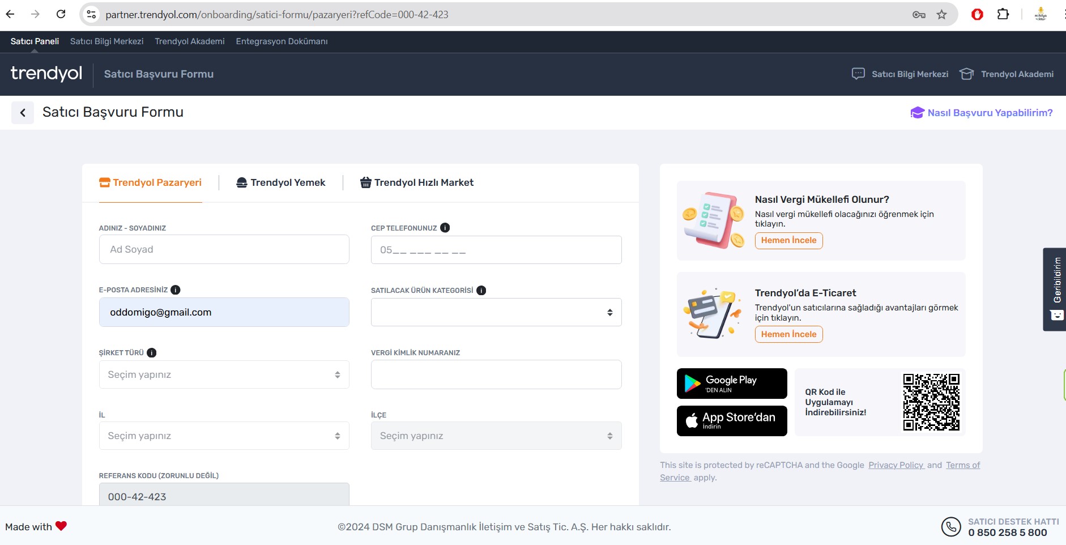
Task: Focus the Cep Telefonunuz phone field
Action: point(496,250)
